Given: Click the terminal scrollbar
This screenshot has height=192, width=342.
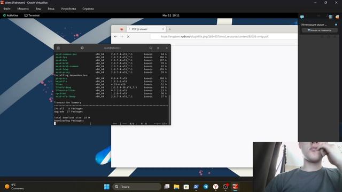Looking at the screenshot, I should pyautogui.click(x=170, y=109).
